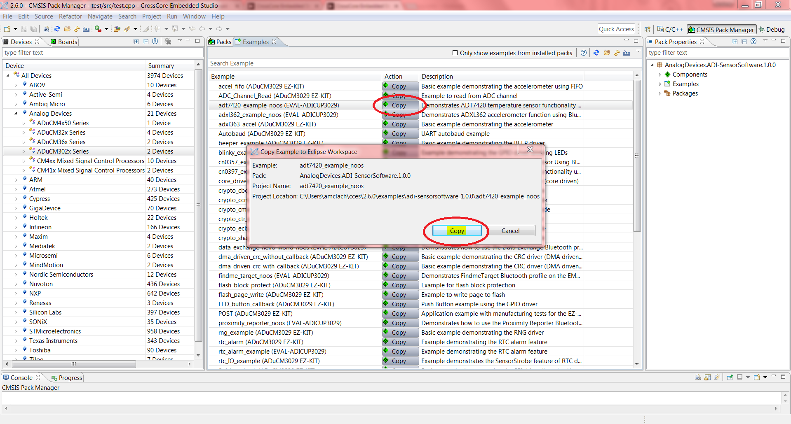Expand the ARM vendor node
791x424 pixels.
point(16,180)
